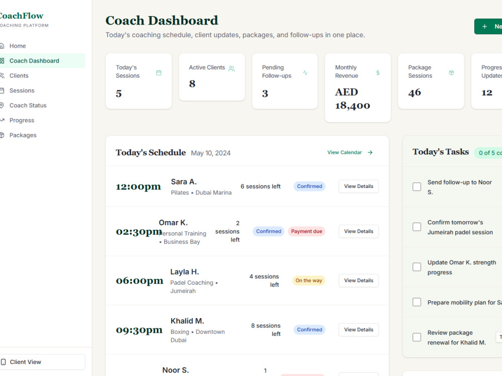The height and width of the screenshot is (376, 502).
Task: Click the 02:30pm session time
Action: [x=139, y=232]
